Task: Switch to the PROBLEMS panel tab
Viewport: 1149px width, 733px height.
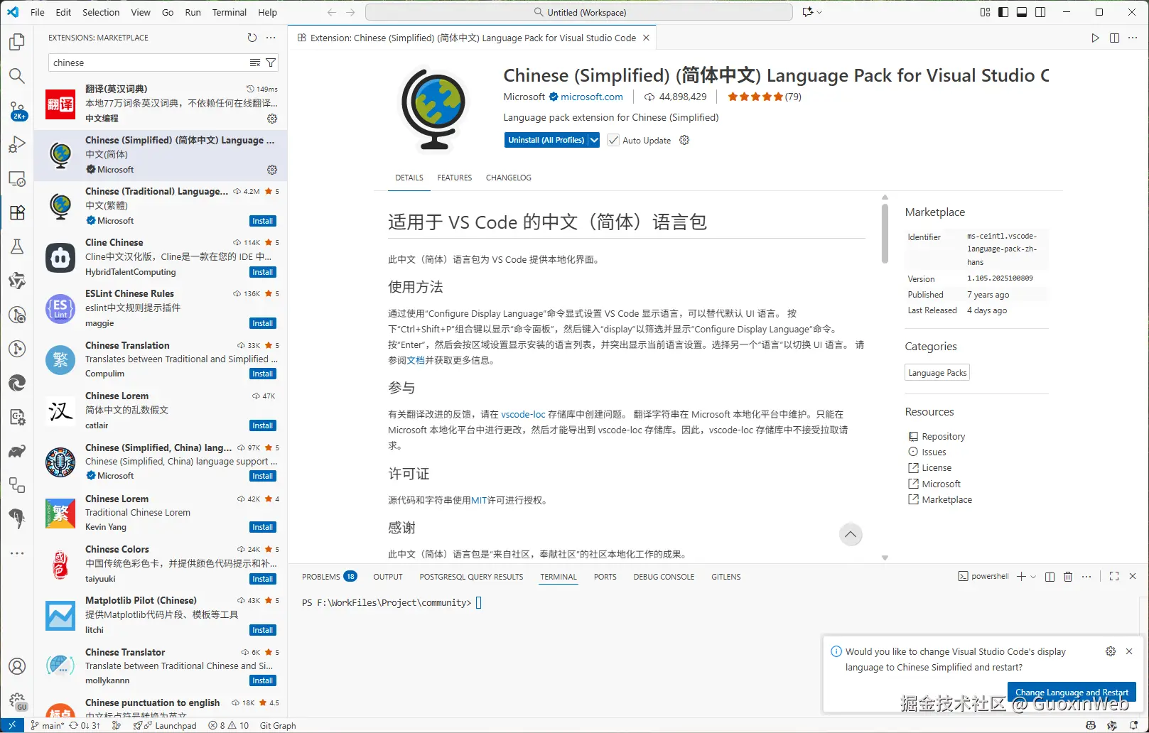Action: click(x=329, y=577)
